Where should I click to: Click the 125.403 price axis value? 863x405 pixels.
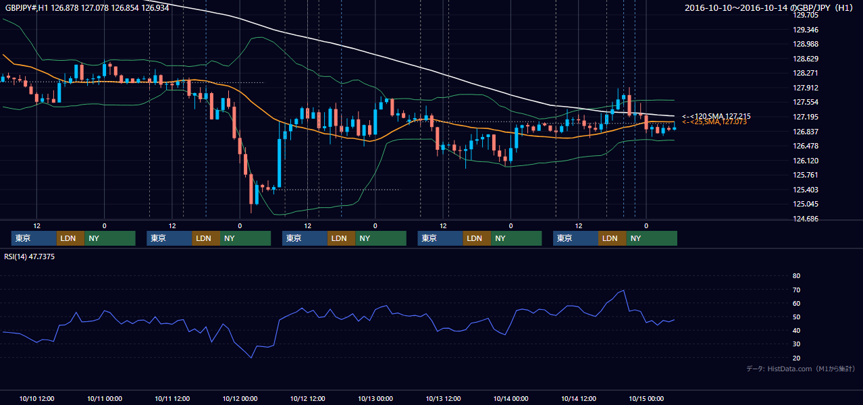point(805,190)
